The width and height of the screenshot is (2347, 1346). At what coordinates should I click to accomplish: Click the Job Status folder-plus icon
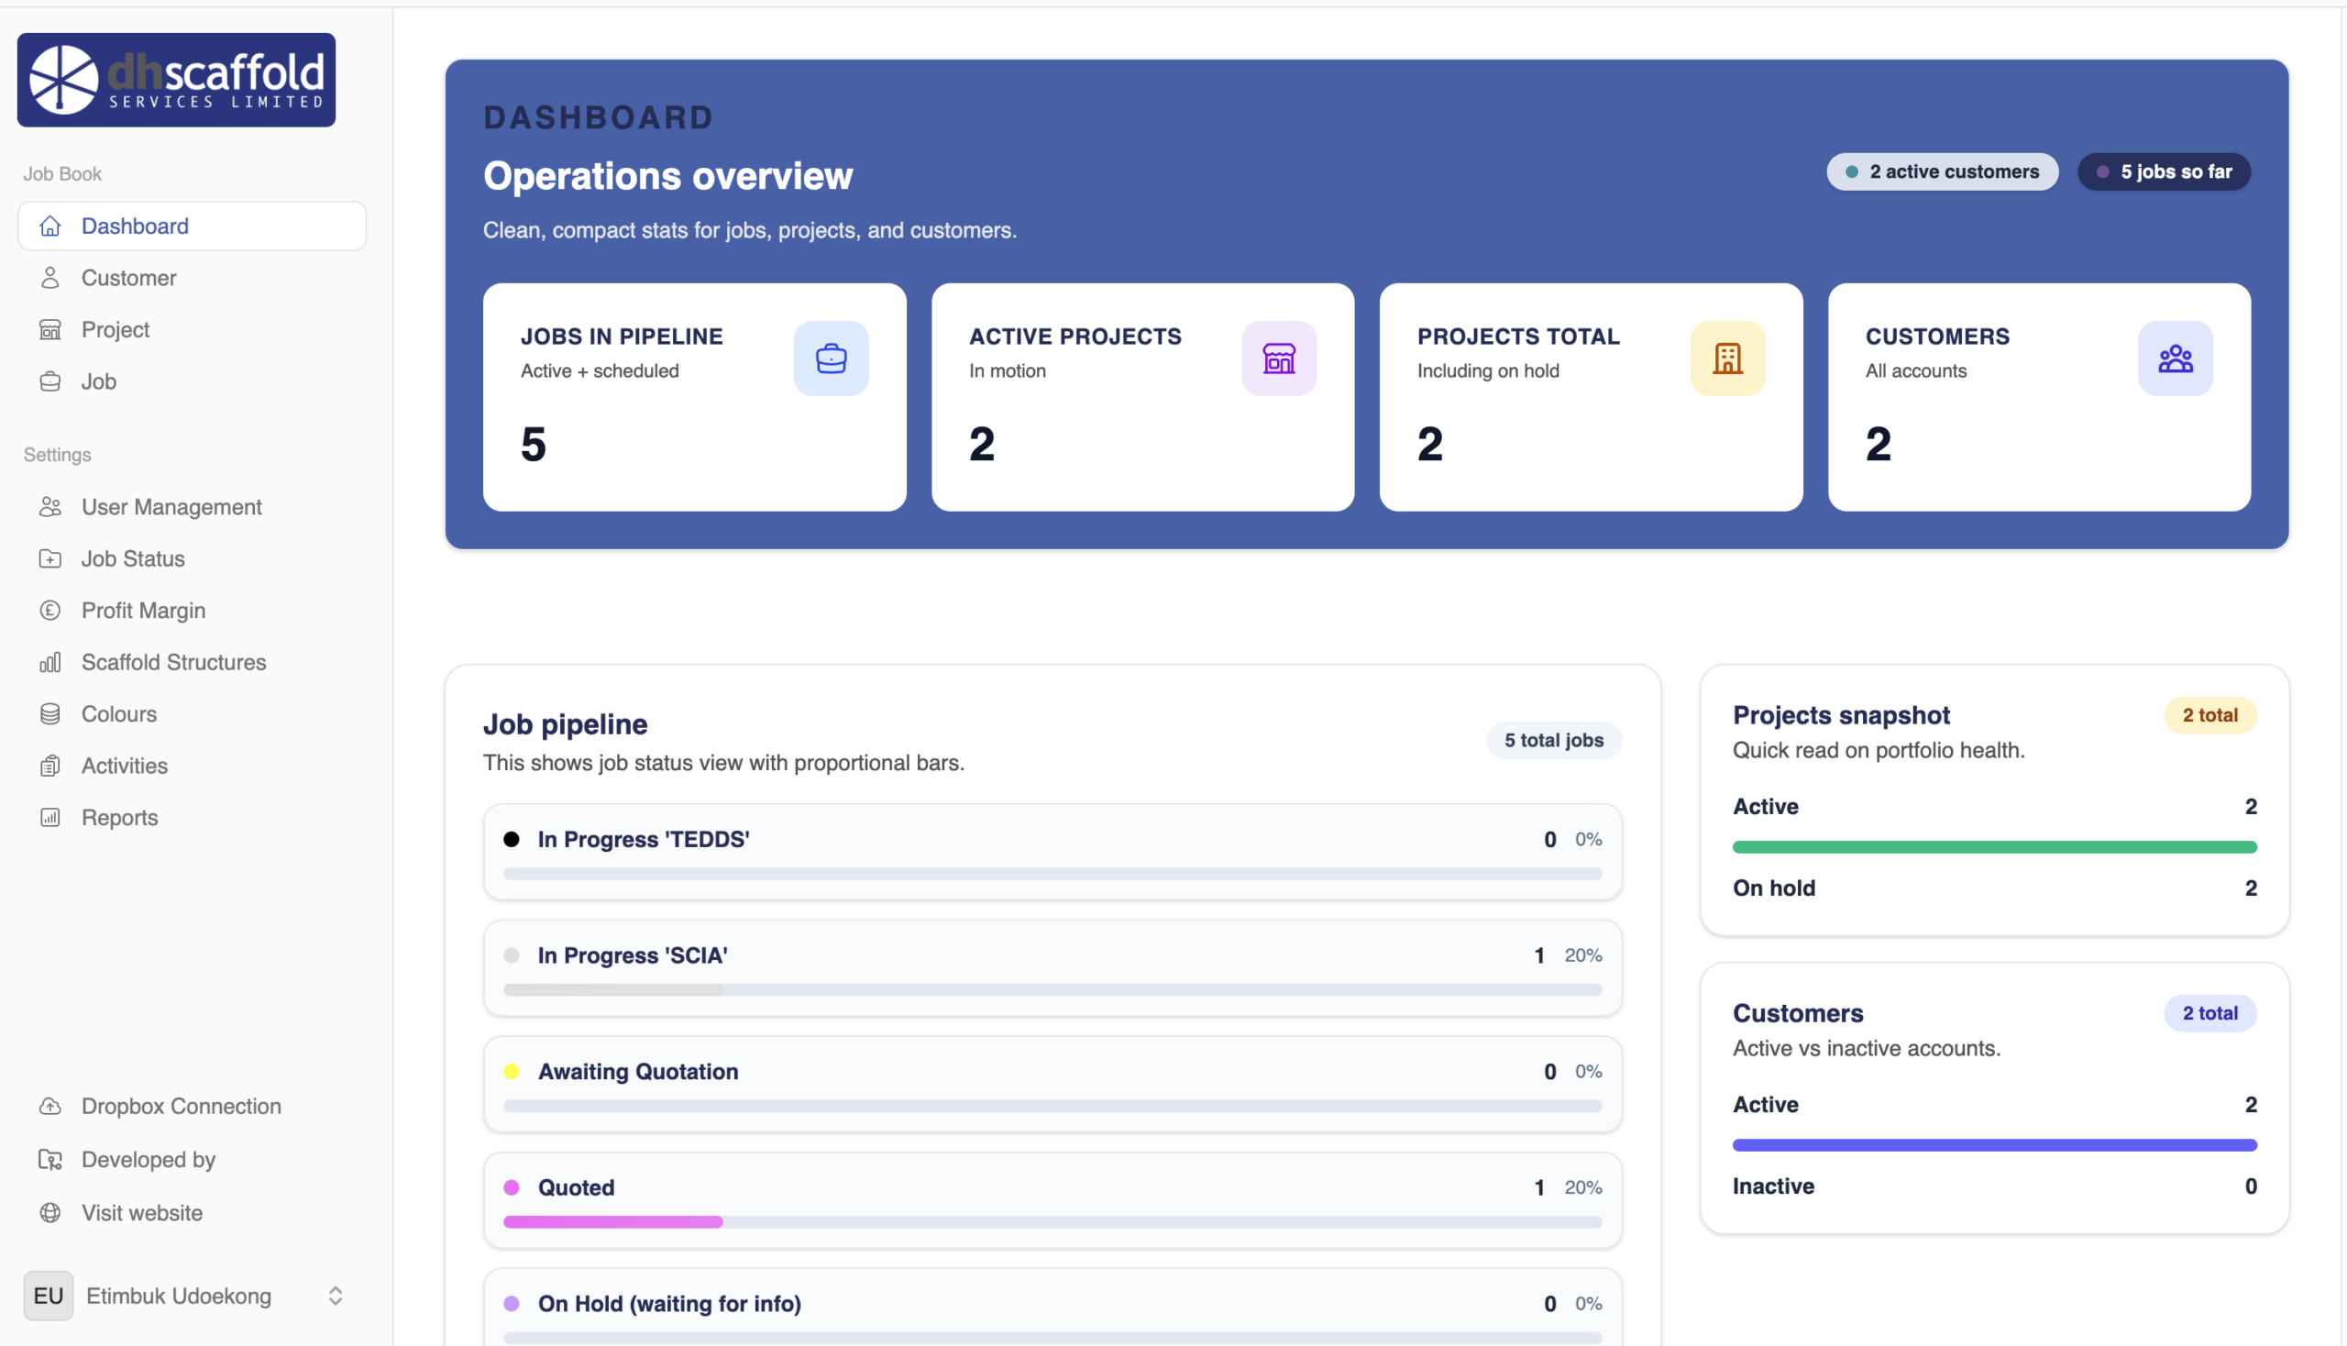tap(50, 558)
